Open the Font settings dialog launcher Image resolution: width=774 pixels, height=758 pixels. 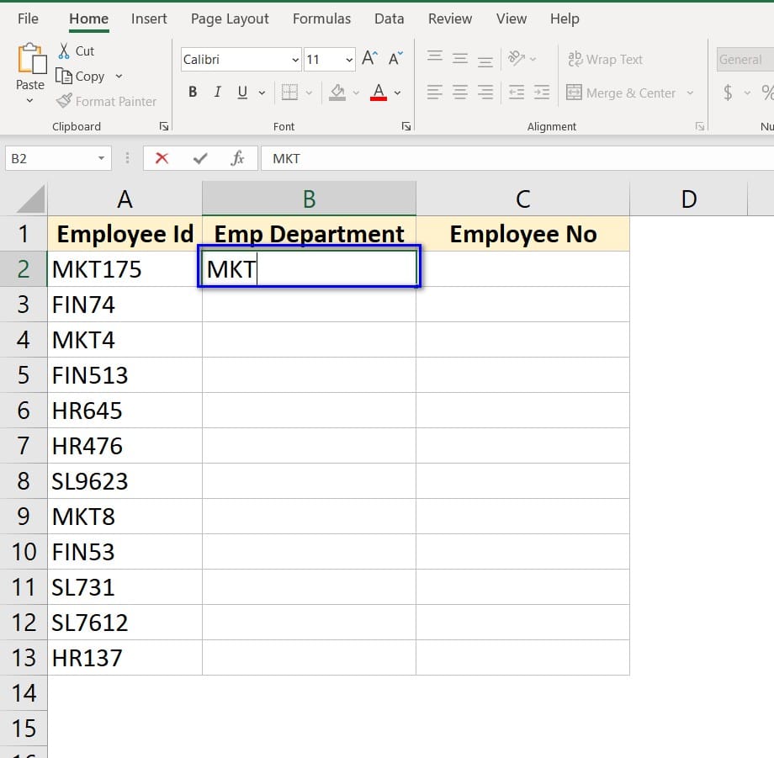tap(406, 126)
